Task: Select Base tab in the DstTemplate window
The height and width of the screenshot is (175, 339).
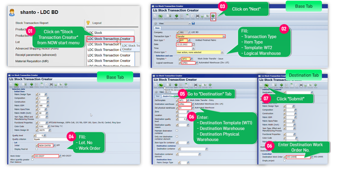Action: [x=158, y=96]
